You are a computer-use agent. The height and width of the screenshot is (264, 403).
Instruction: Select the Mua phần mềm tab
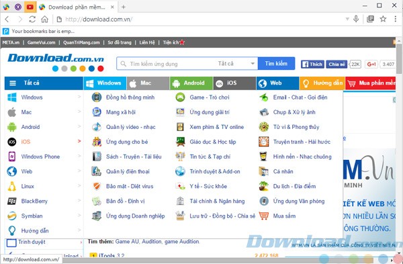371,83
